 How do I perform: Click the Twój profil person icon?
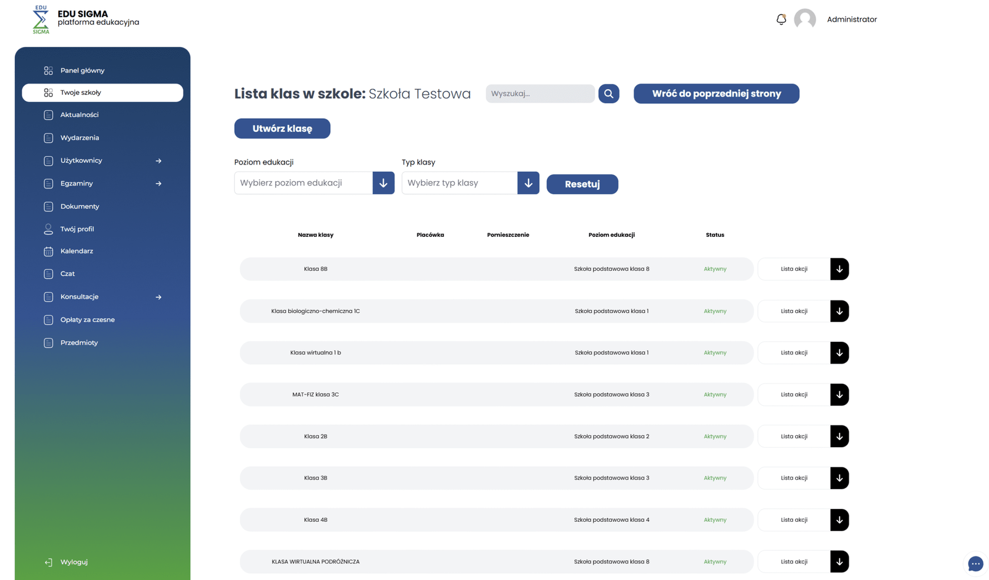tap(48, 229)
